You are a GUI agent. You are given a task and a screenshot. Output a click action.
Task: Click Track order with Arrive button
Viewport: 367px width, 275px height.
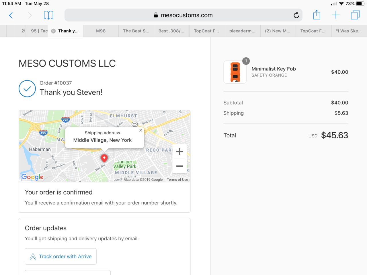[60, 256]
